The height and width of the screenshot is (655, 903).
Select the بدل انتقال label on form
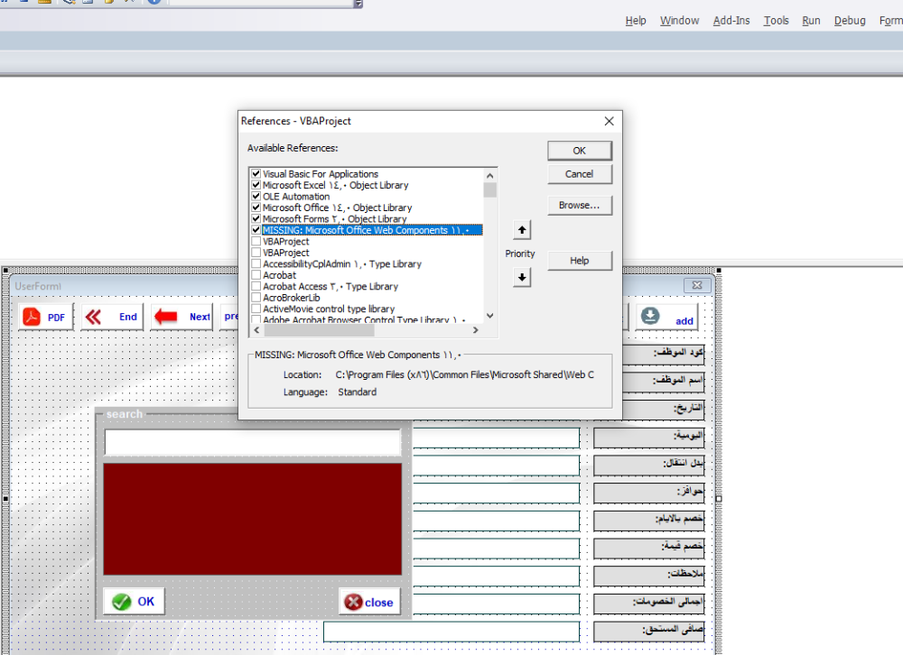point(649,466)
